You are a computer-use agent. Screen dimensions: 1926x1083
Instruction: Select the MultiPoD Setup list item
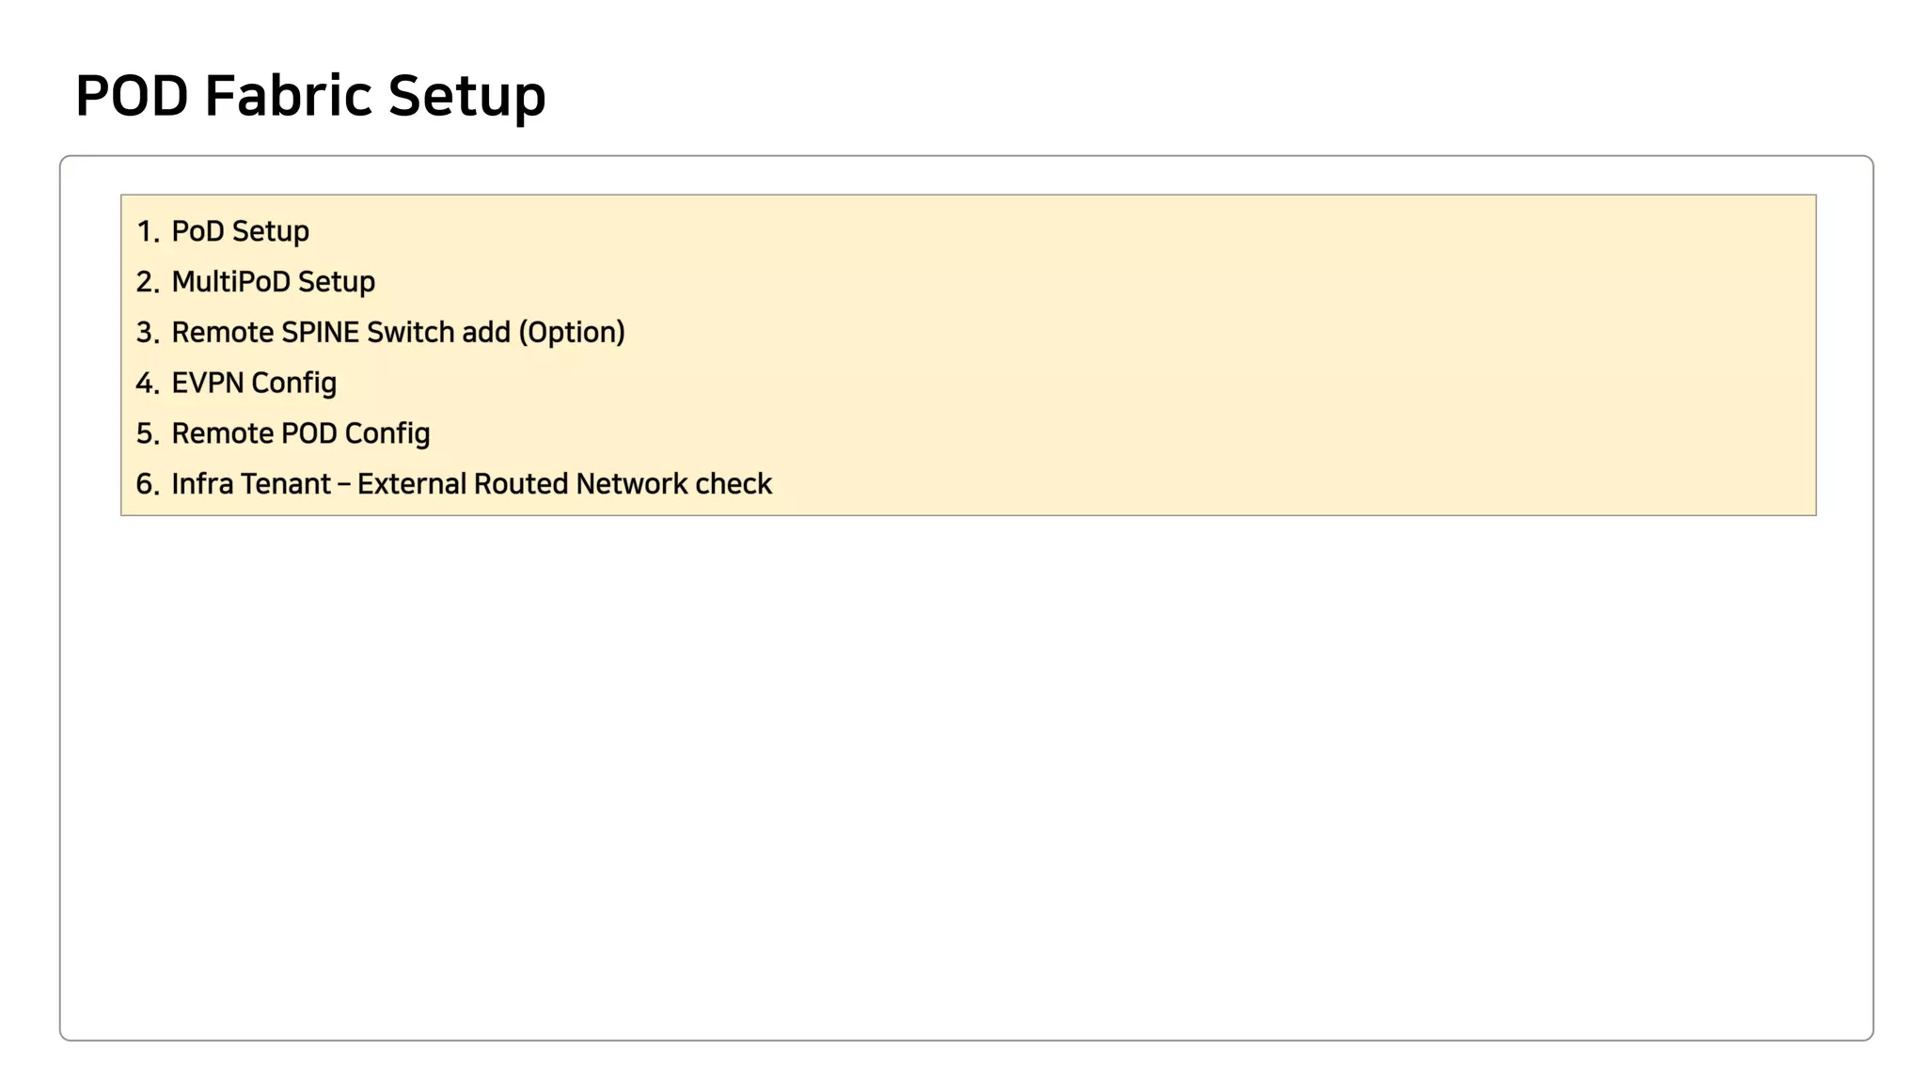(x=273, y=282)
